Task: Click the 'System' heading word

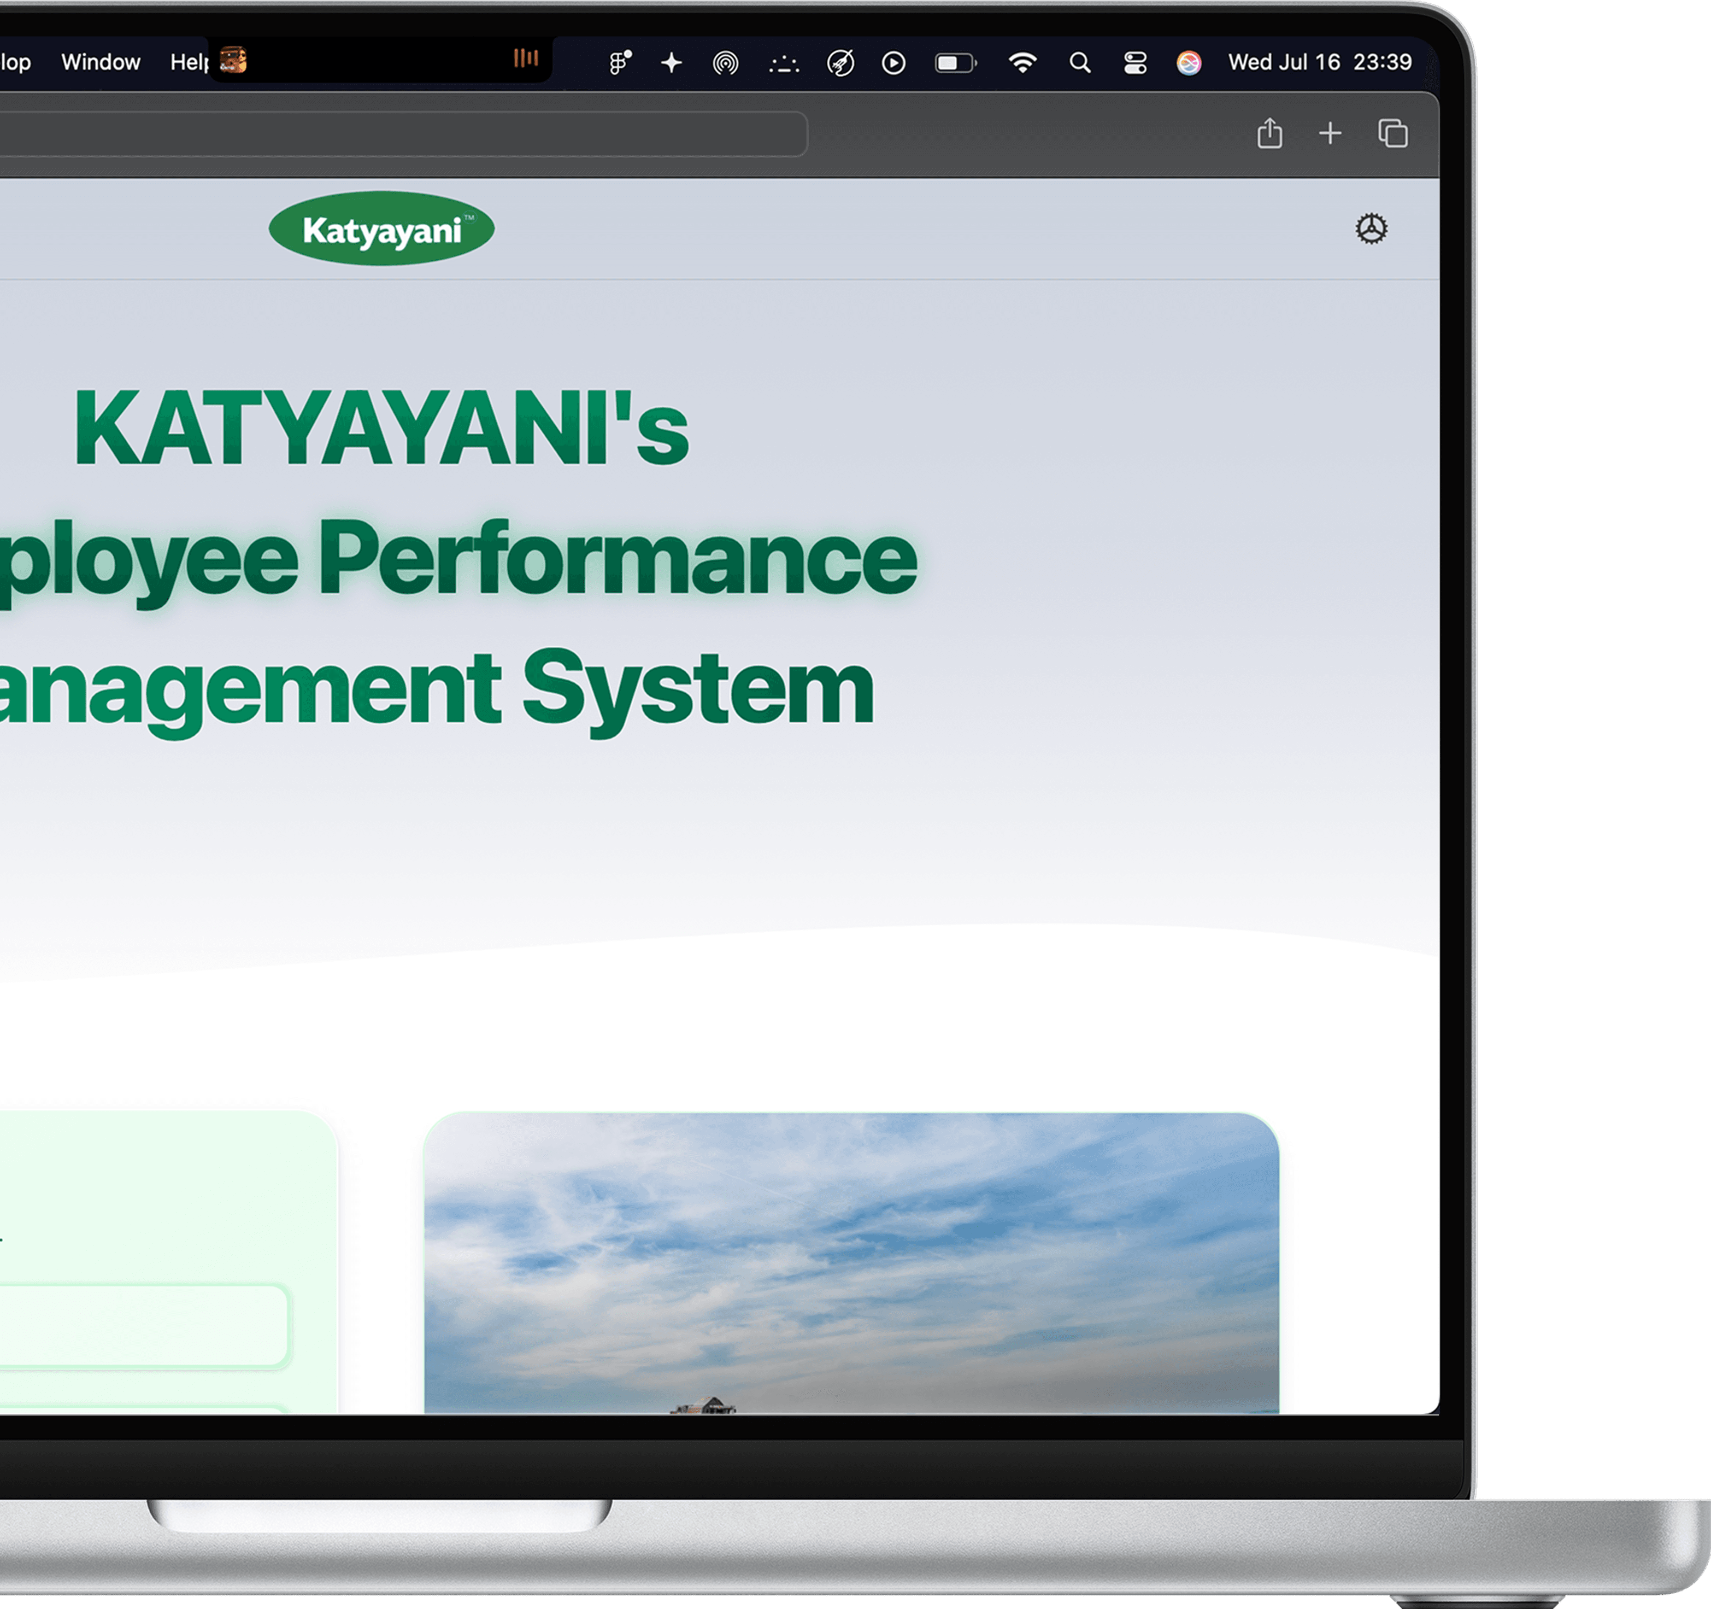Action: click(698, 692)
